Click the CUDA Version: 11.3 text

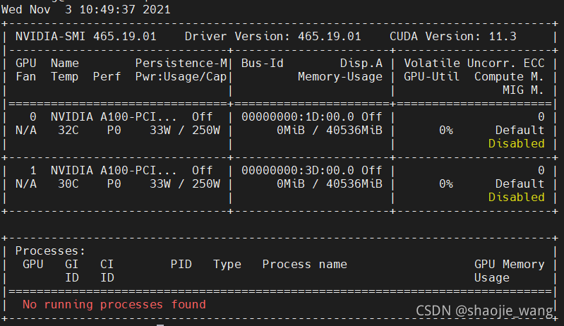[462, 36]
